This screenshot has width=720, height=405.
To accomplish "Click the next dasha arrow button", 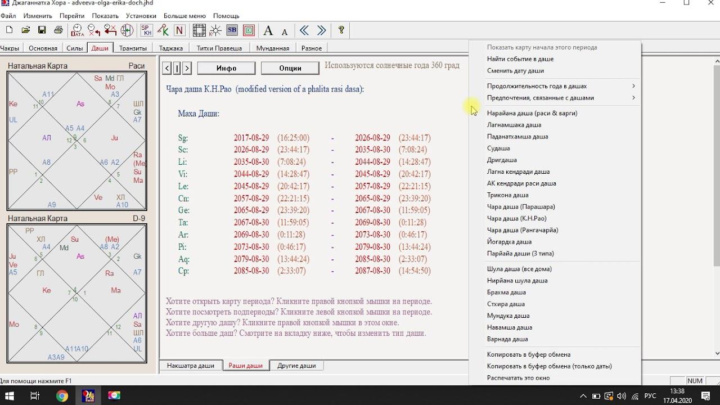I will point(187,68).
